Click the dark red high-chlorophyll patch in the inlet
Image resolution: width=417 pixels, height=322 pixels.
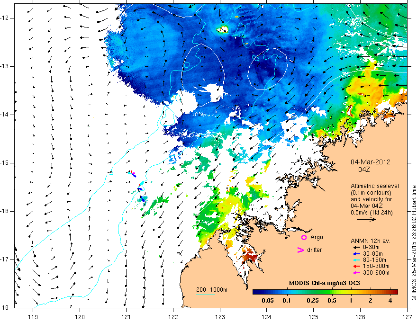[249, 256]
